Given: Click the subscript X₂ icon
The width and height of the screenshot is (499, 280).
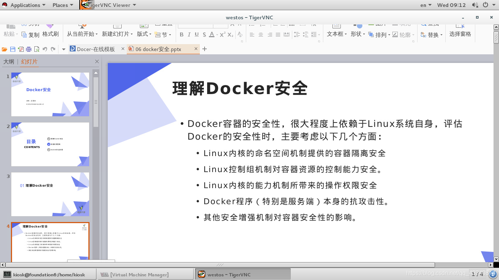Looking at the screenshot, I should tap(231, 35).
